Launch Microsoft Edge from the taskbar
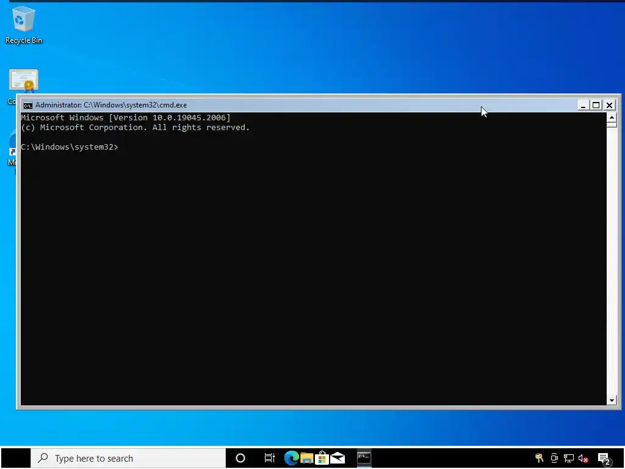This screenshot has height=469, width=625. click(291, 458)
